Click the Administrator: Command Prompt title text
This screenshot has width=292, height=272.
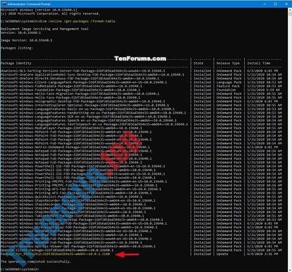[29, 4]
